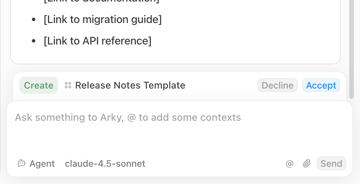Click the bullet point before migration guide
The height and width of the screenshot is (184, 360).
pyautogui.click(x=34, y=20)
